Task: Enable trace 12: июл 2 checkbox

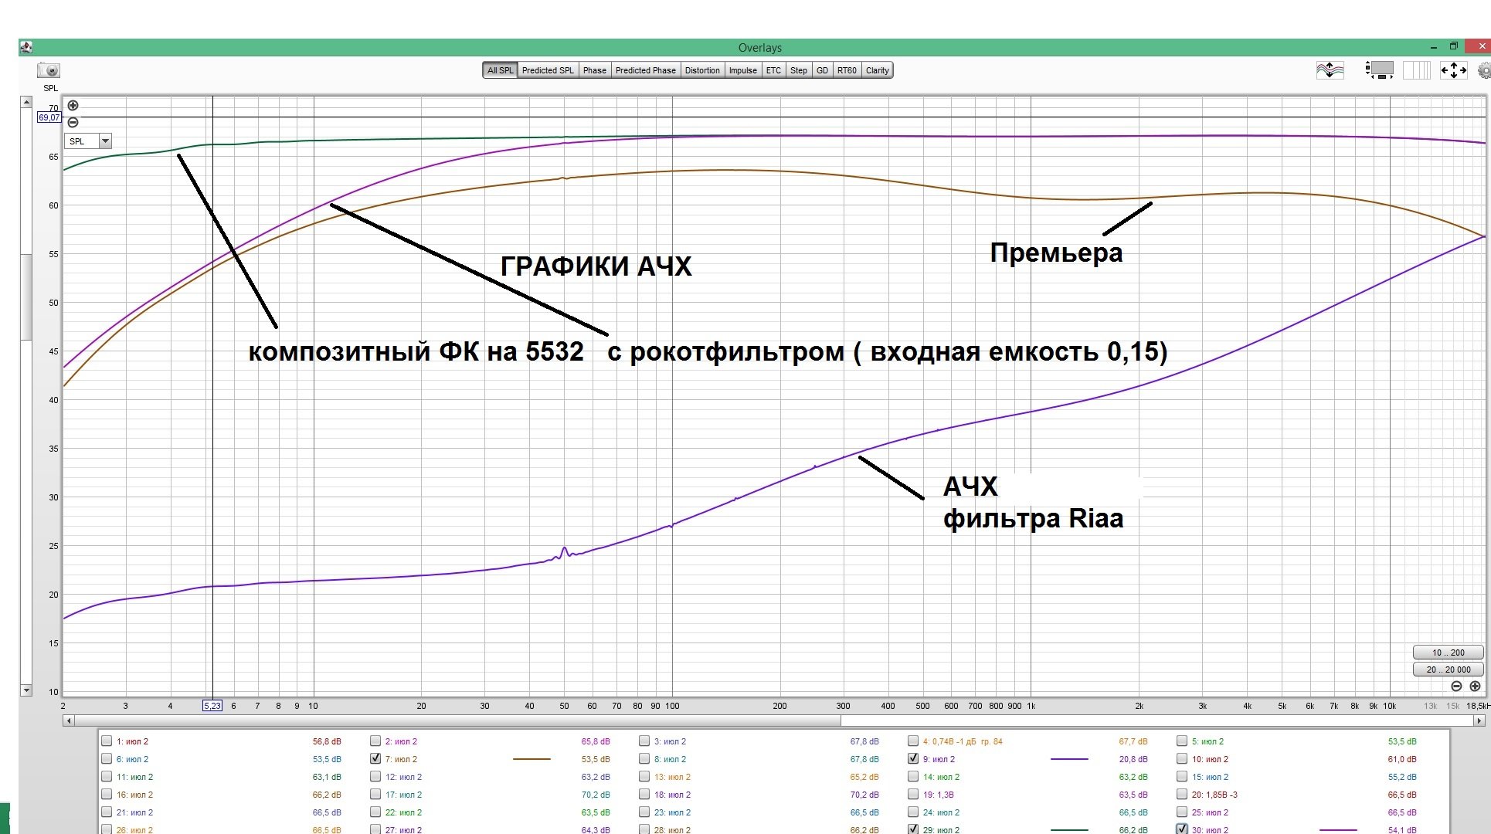Action: click(x=375, y=776)
